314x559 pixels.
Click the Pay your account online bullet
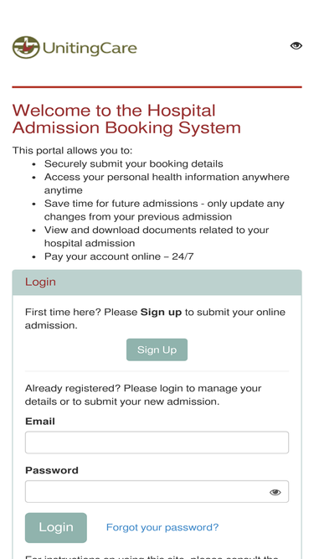pyautogui.click(x=119, y=256)
